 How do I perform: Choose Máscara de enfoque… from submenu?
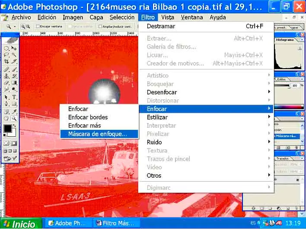99,134
